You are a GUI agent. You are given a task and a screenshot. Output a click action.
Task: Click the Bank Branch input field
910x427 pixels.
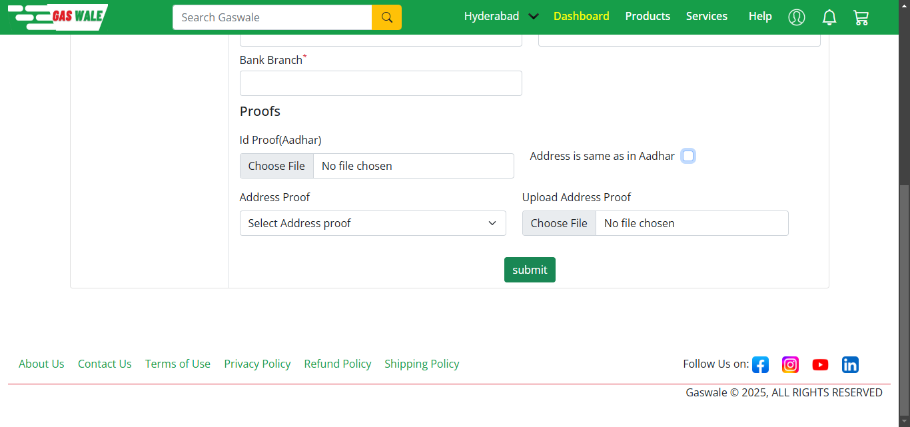coord(380,83)
